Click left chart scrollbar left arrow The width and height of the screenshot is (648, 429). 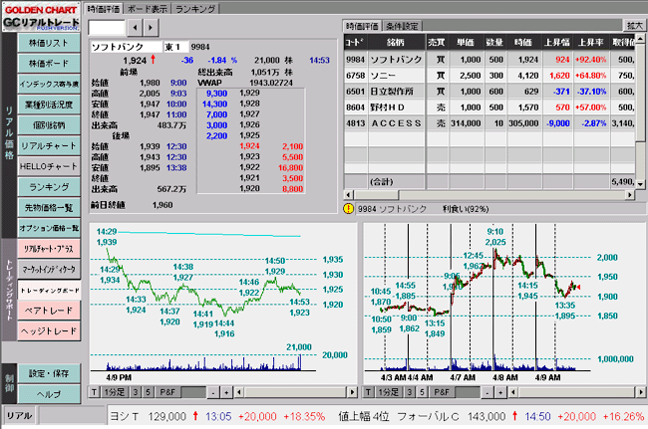(x=239, y=392)
